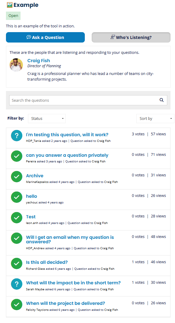Viewport: 175px width, 323px height.
Task: Click the green check icon beside Archive
Action: 17,177
